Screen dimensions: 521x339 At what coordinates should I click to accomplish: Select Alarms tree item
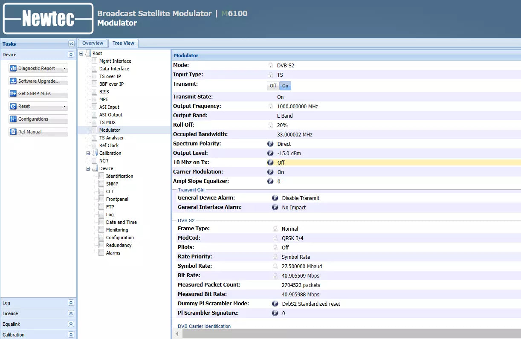(x=113, y=253)
